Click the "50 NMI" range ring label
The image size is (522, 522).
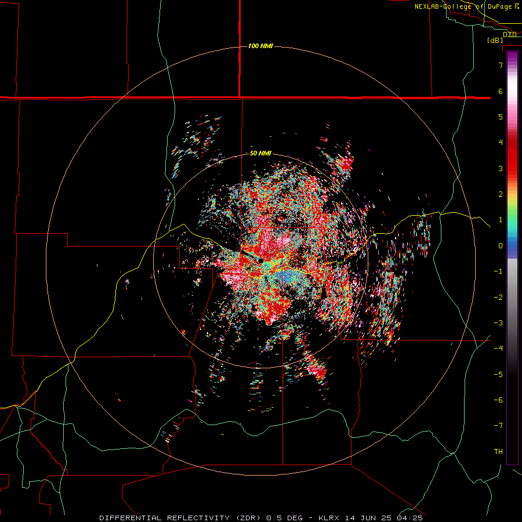260,153
